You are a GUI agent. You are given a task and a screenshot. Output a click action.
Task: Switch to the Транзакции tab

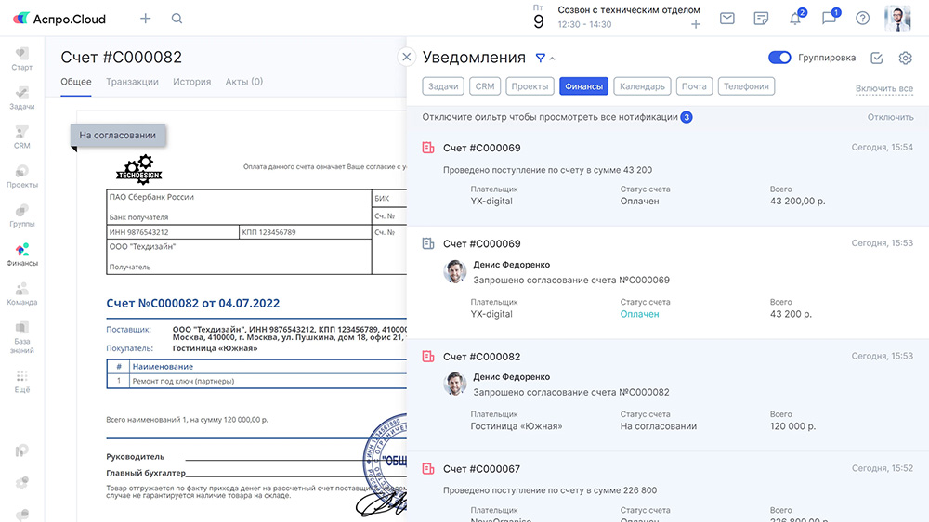pyautogui.click(x=132, y=82)
